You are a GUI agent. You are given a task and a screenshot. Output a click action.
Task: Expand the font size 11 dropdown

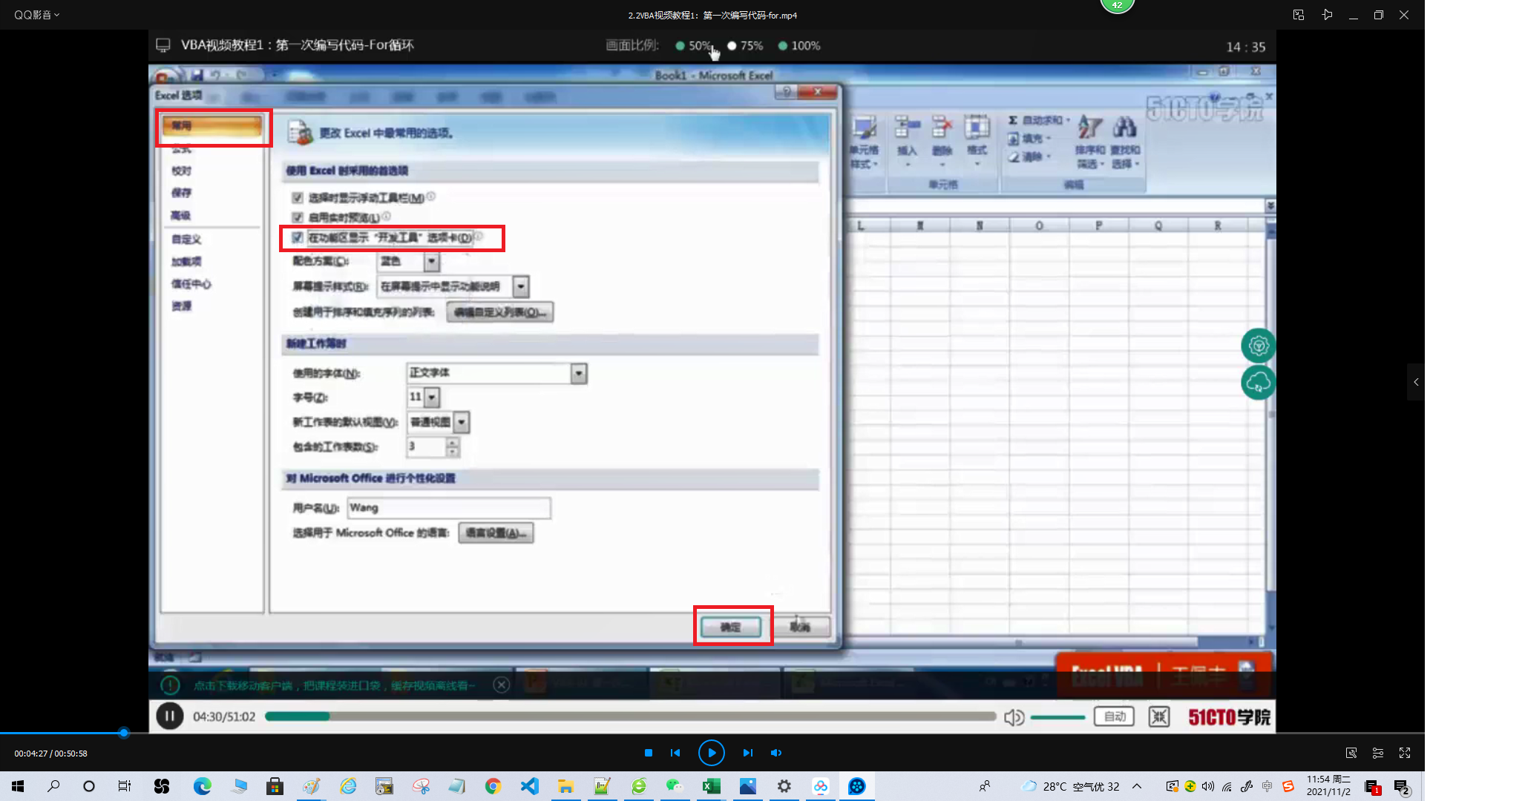pyautogui.click(x=432, y=398)
